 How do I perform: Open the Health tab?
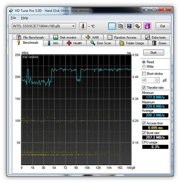[x=75, y=43]
